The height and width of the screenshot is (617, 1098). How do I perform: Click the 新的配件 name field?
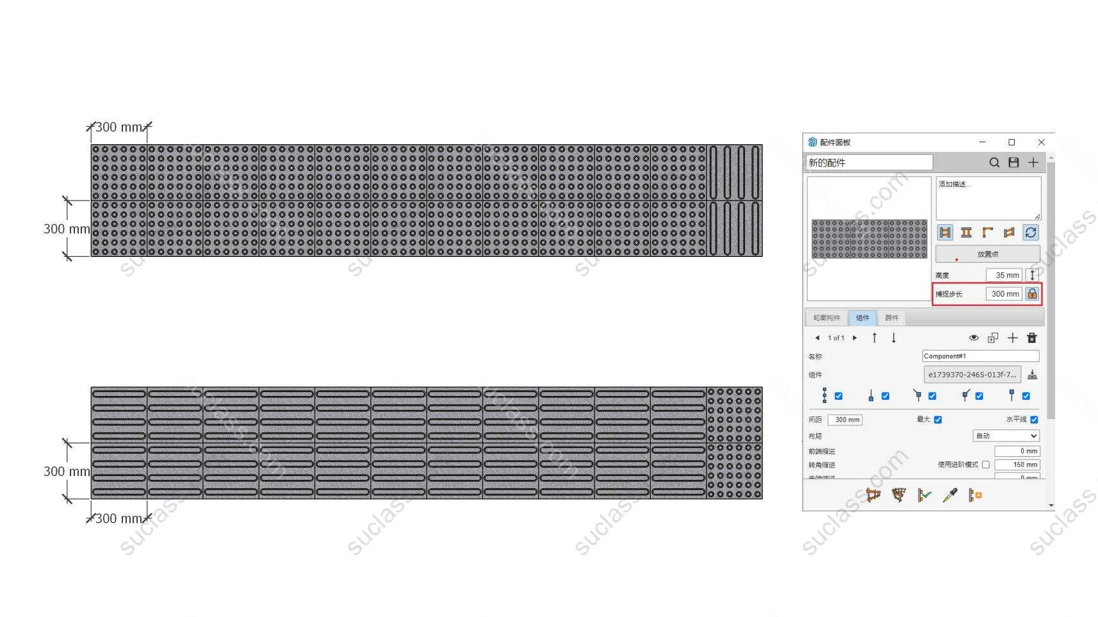[869, 163]
